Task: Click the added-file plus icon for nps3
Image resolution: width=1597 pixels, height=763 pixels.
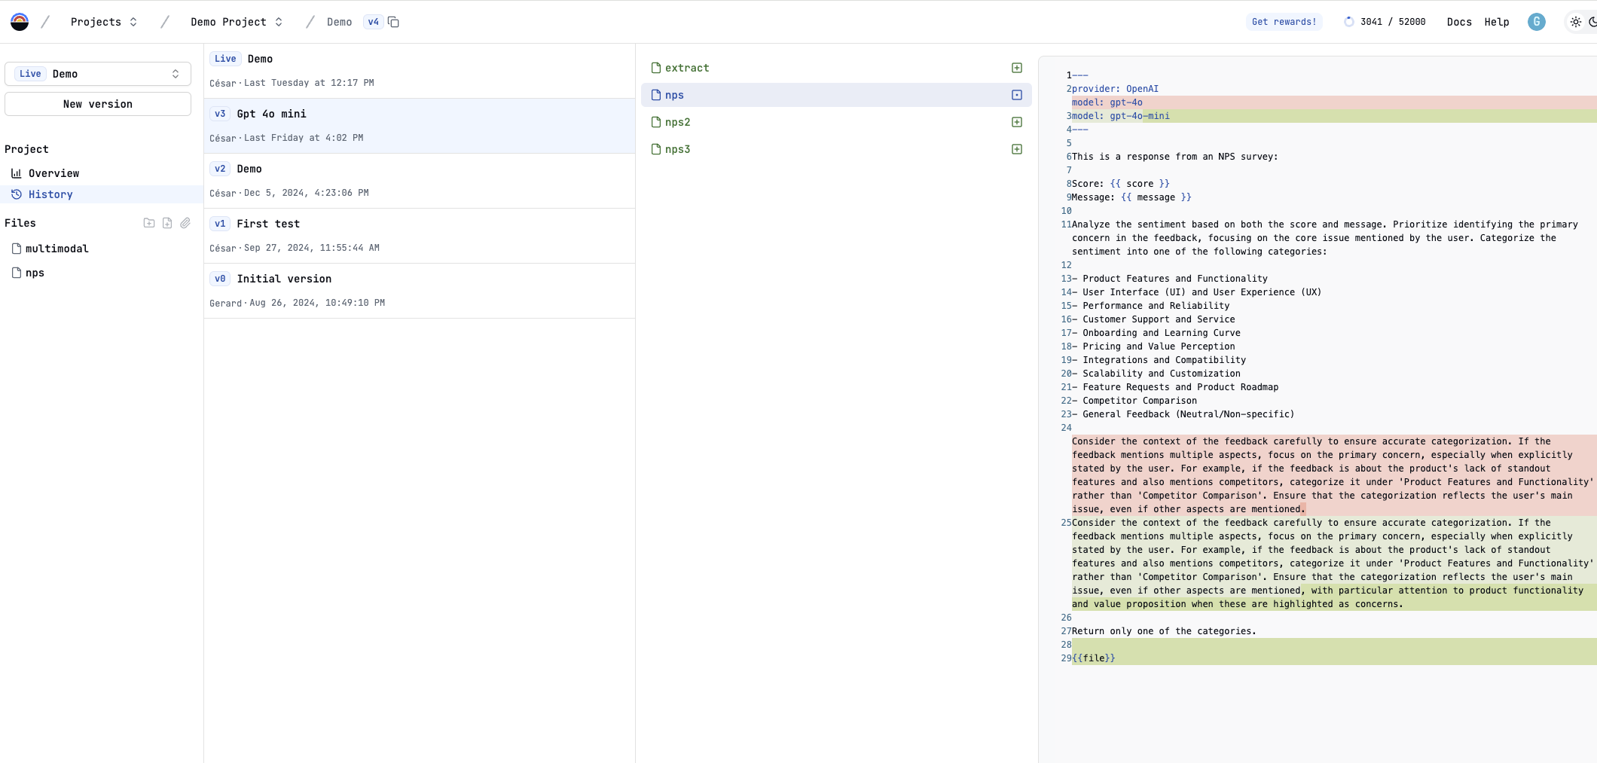Action: point(1017,149)
